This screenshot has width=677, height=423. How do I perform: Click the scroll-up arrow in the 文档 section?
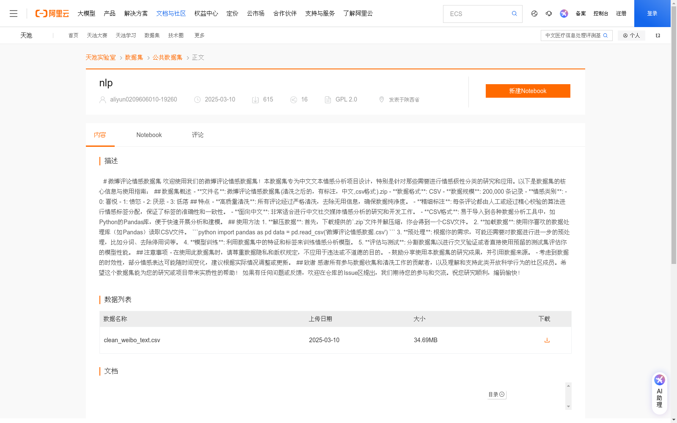(x=569, y=386)
